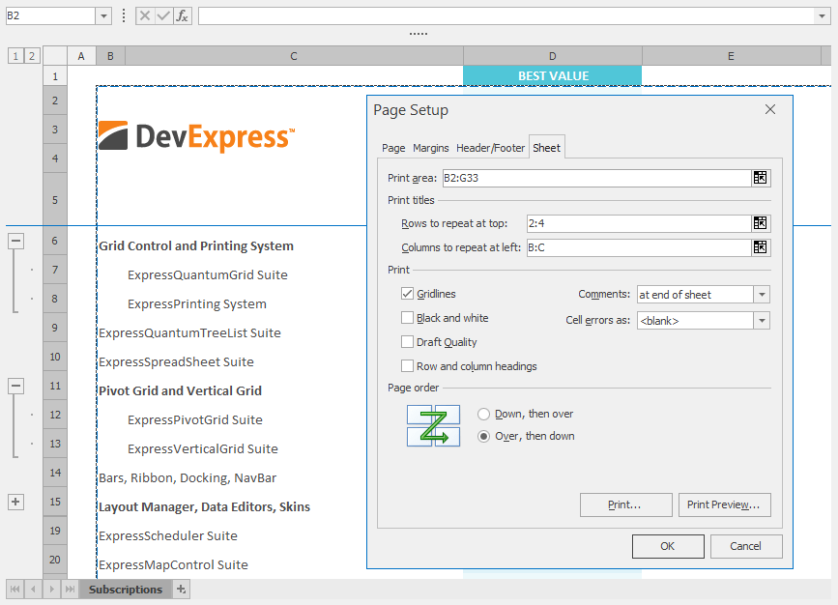The image size is (838, 605).
Task: Click the DevExpress logo image
Action: pyautogui.click(x=196, y=137)
